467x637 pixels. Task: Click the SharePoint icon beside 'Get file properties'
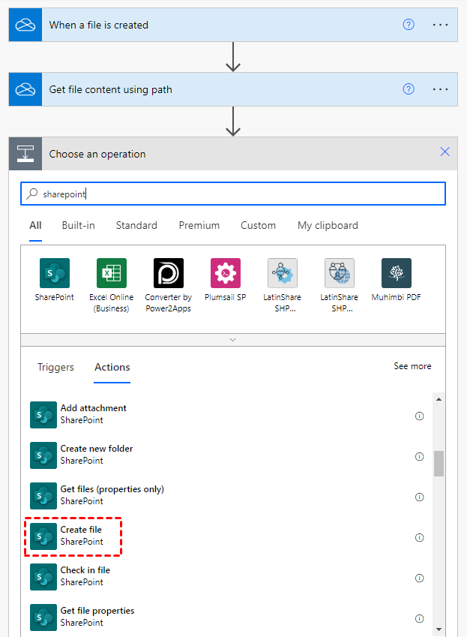(x=43, y=617)
